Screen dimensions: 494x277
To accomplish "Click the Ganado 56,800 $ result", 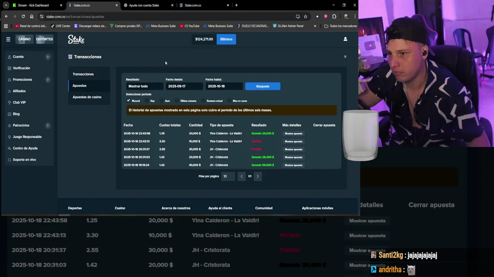I will click(262, 165).
